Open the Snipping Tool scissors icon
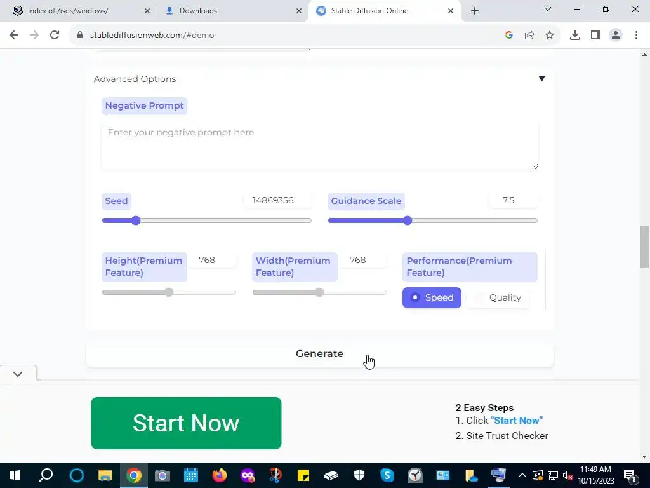Viewport: 650px width, 488px height. click(275, 475)
